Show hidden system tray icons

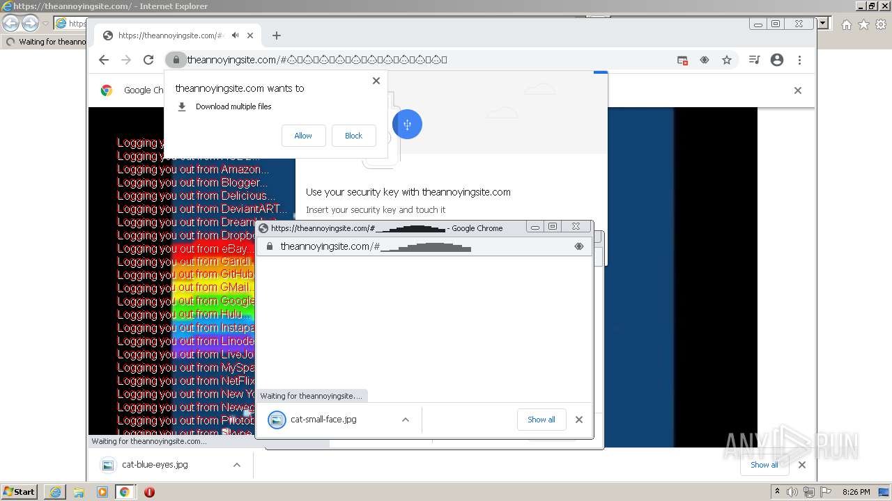tap(778, 492)
